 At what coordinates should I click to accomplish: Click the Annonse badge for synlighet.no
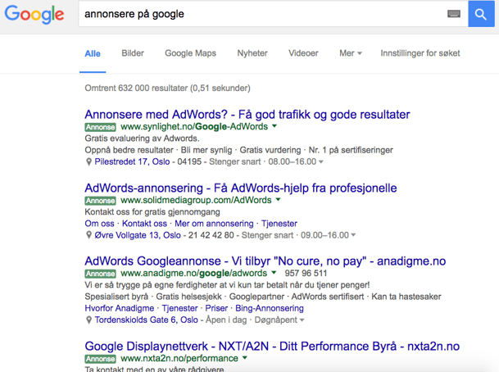tap(100, 127)
